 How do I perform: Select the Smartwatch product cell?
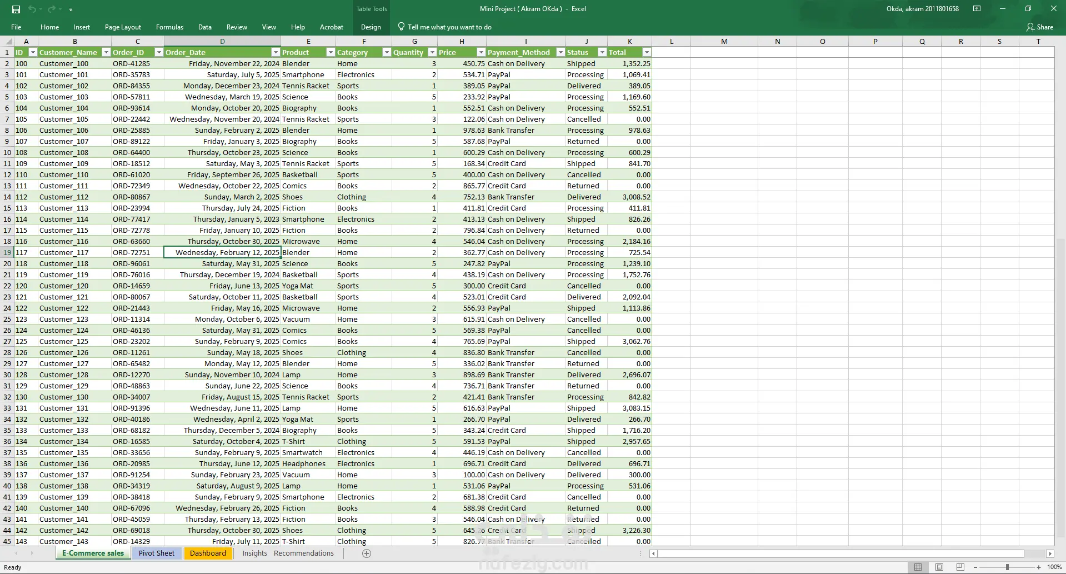pyautogui.click(x=308, y=452)
